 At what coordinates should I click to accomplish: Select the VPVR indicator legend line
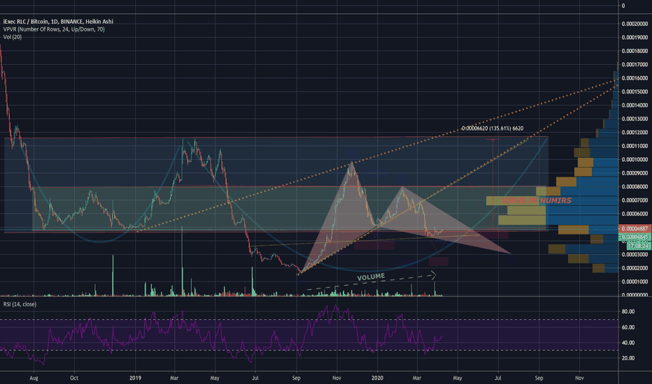[54, 29]
